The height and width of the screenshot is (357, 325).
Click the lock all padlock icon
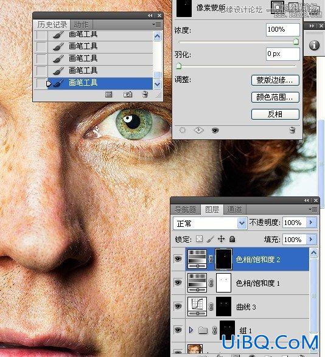(x=232, y=239)
